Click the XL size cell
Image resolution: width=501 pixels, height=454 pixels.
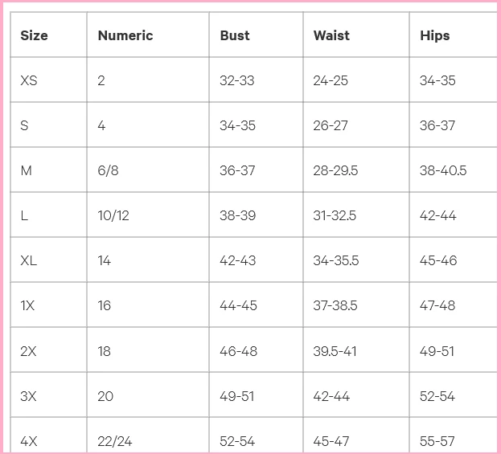pyautogui.click(x=29, y=260)
